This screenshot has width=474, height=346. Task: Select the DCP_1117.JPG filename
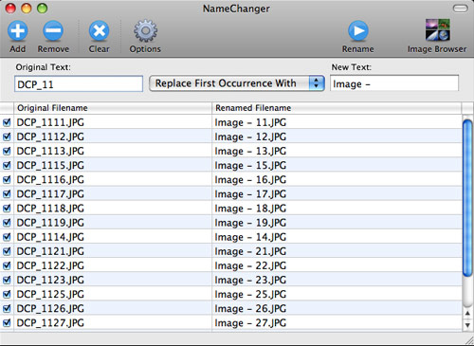point(50,193)
